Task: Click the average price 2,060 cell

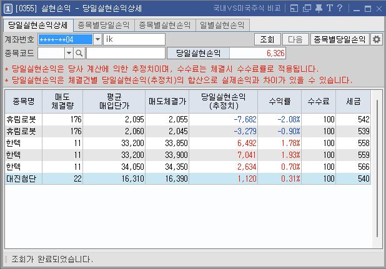Action: (114, 131)
